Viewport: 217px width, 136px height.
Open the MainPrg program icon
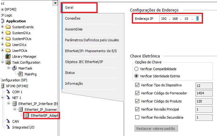[x=21, y=74]
